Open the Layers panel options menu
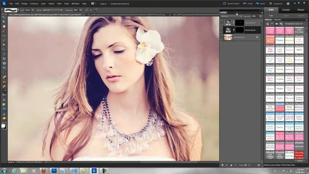Screen dimensions: 309x174 262,13
